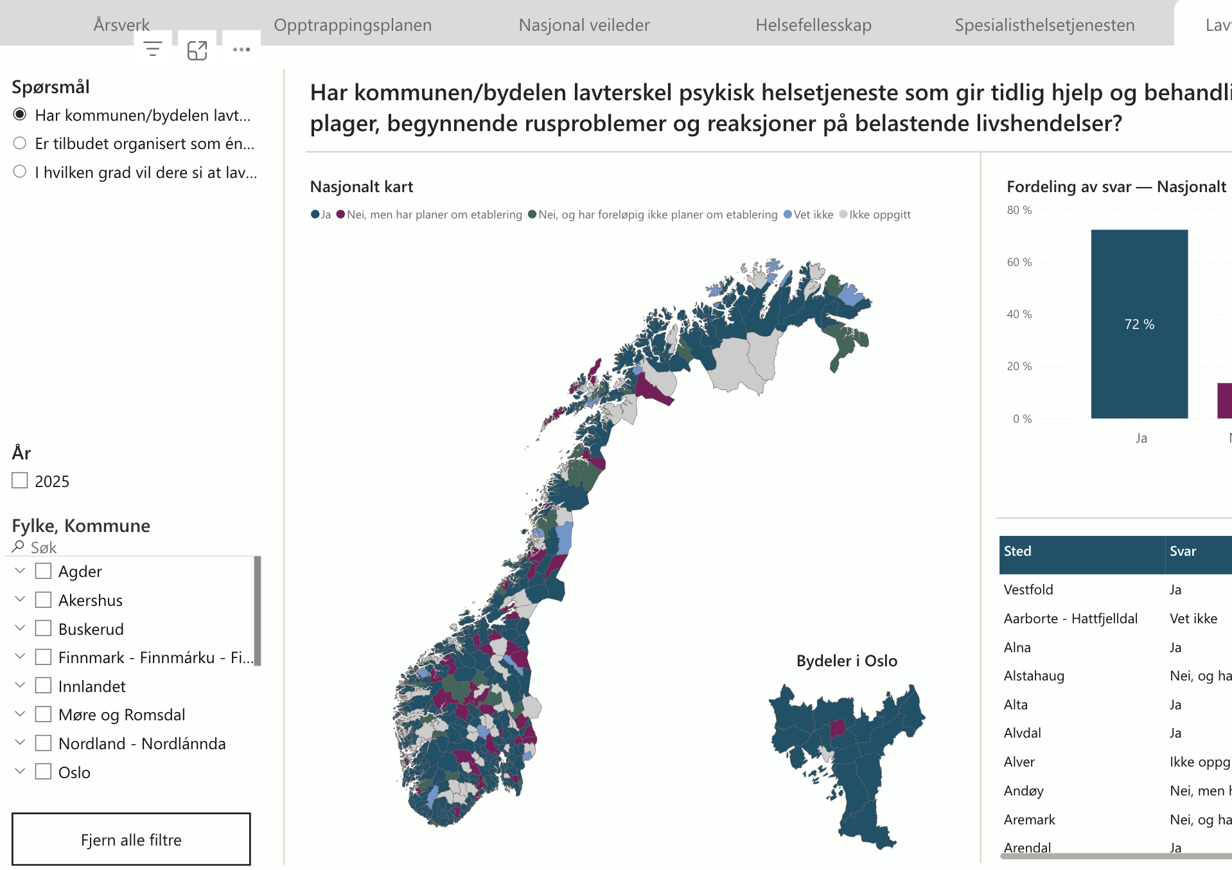Click the focus mode icon
This screenshot has height=870, width=1232.
click(x=197, y=50)
